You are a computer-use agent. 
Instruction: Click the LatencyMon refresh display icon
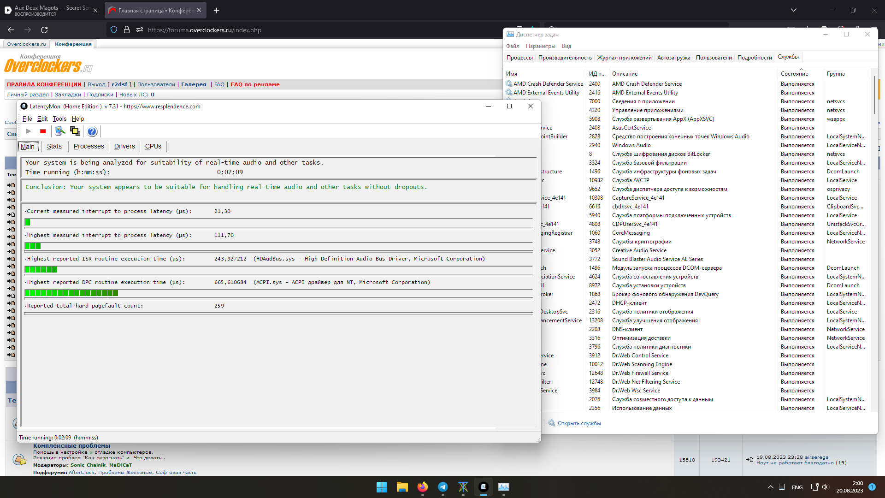coord(60,131)
